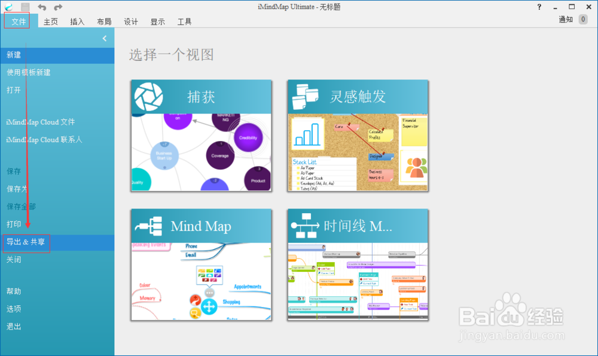The height and width of the screenshot is (356, 598).
Task: Click the iMindMap logo icon in title bar
Action: [8, 7]
